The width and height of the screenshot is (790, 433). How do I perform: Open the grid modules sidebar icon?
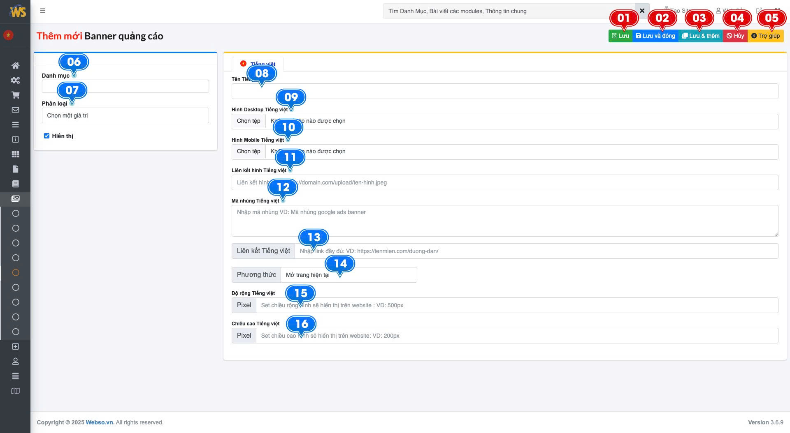coord(15,154)
